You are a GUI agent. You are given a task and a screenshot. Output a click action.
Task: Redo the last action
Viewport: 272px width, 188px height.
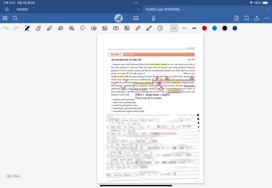pyautogui.click(x=16, y=28)
